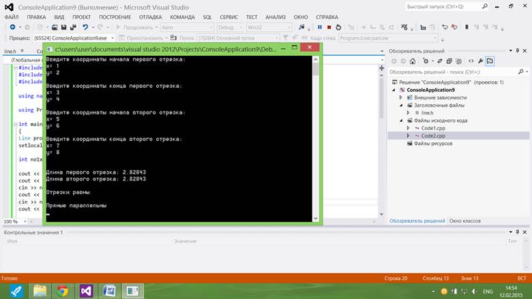This screenshot has width=532, height=299.
Task: Expand the Code1.cpp tree node
Action: [408, 128]
